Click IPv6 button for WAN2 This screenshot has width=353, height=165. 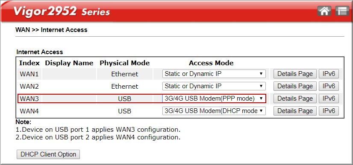[329, 86]
